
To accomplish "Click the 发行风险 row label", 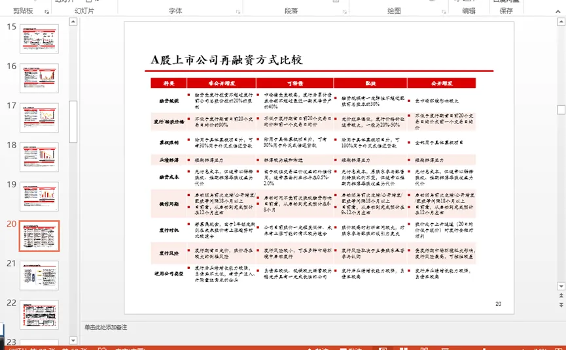I will (169, 253).
